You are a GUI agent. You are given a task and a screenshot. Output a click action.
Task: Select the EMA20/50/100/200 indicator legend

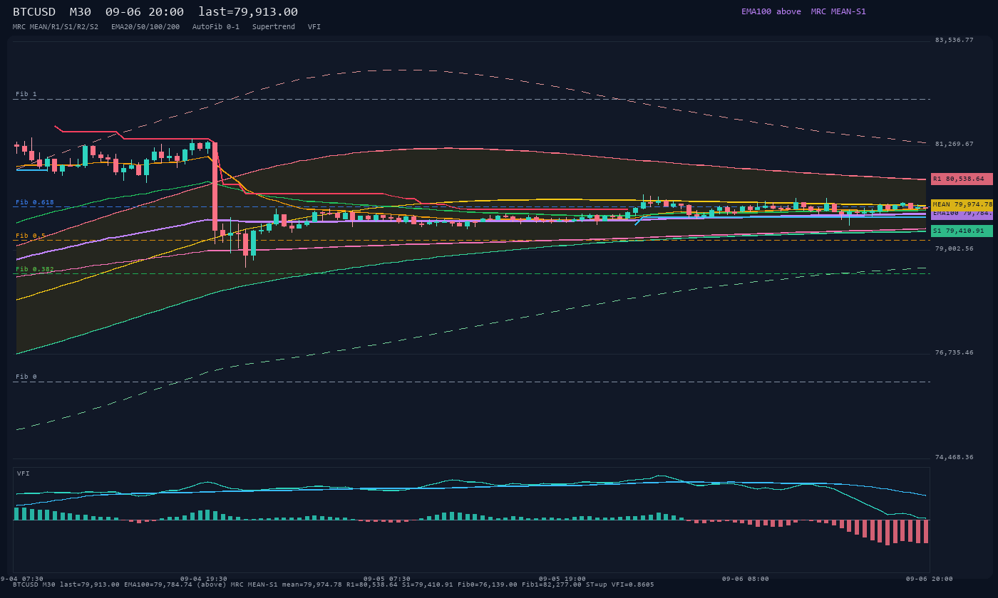pyautogui.click(x=145, y=27)
